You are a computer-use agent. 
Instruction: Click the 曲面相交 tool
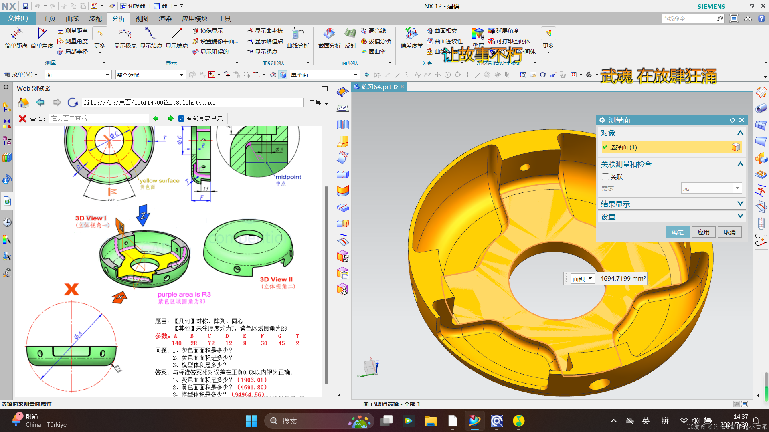click(442, 31)
